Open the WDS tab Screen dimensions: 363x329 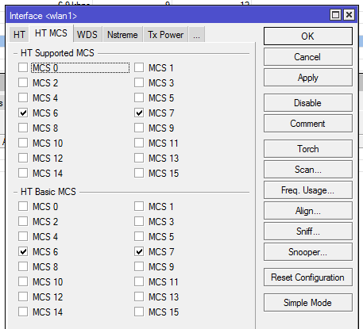(x=87, y=35)
